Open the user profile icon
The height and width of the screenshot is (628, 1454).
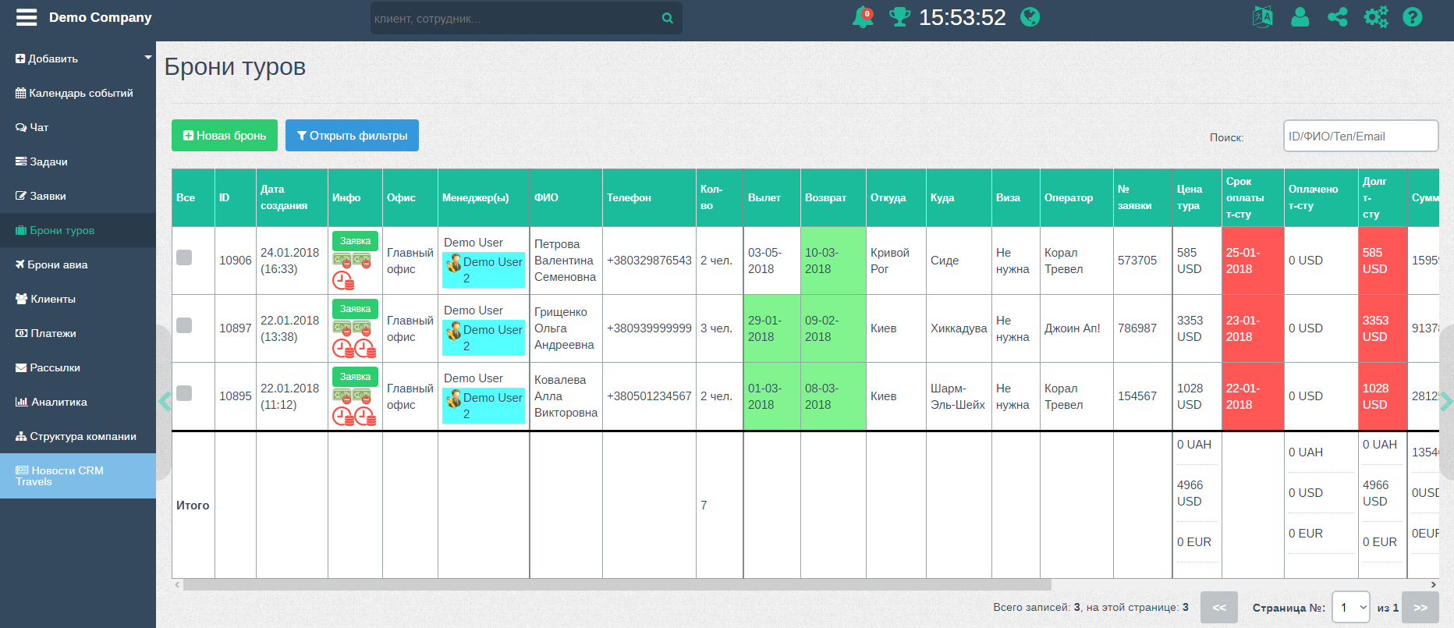tap(1300, 17)
